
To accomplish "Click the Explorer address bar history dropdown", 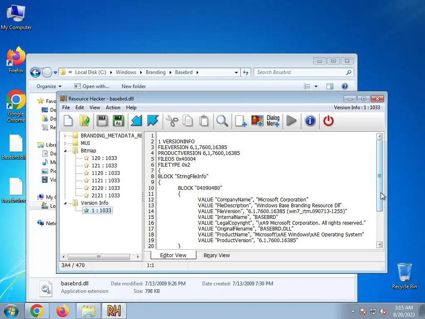I will click(x=236, y=72).
